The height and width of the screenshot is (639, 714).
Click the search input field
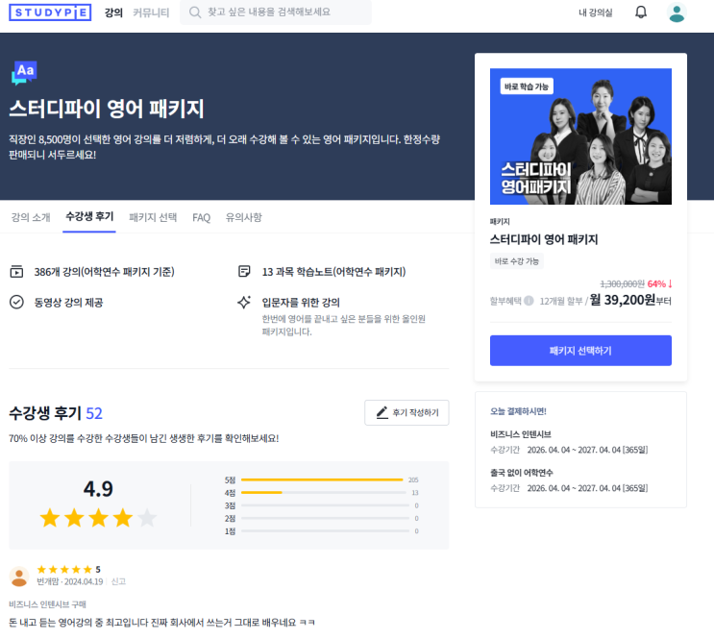point(276,12)
